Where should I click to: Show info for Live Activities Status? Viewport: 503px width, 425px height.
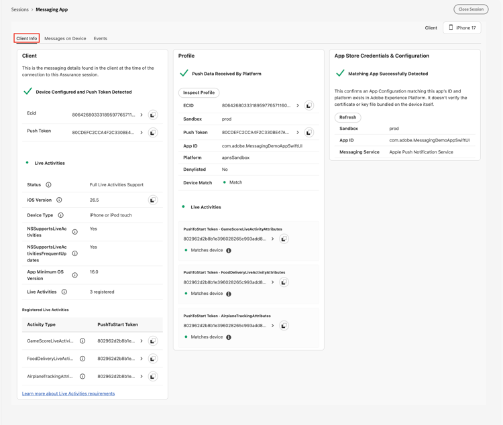(x=48, y=185)
